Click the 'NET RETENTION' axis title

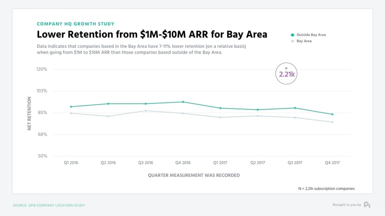pyautogui.click(x=30, y=113)
